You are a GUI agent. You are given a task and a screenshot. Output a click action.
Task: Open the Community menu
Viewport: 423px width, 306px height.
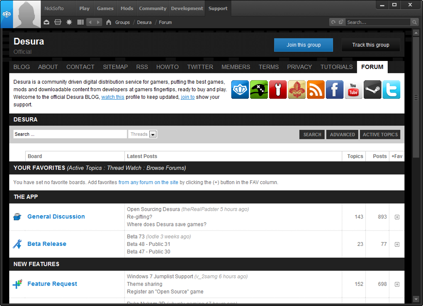(153, 8)
